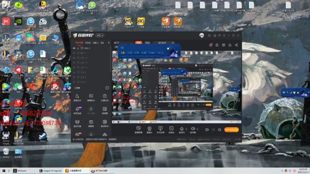This screenshot has width=310, height=174.
Task: Open the 工具箱 more-options circle button
Action: pyautogui.click(x=107, y=88)
